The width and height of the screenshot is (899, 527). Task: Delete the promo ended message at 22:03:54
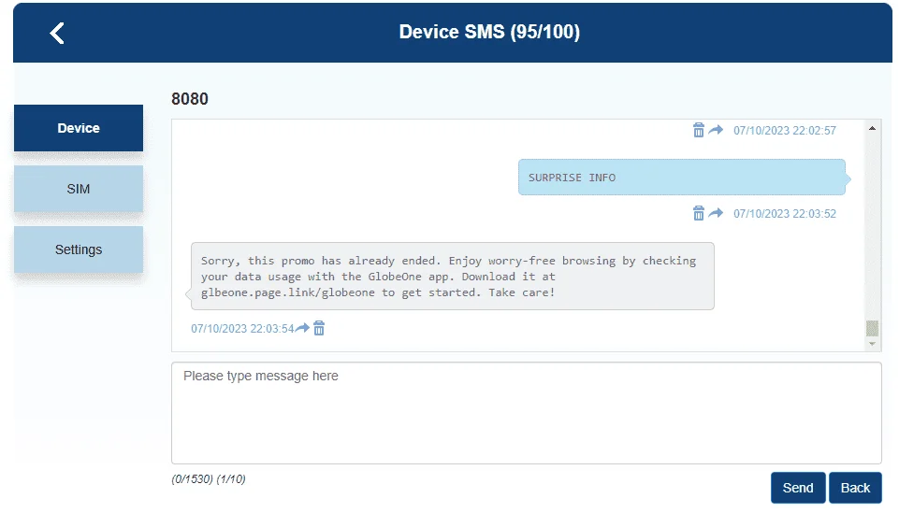coord(319,328)
